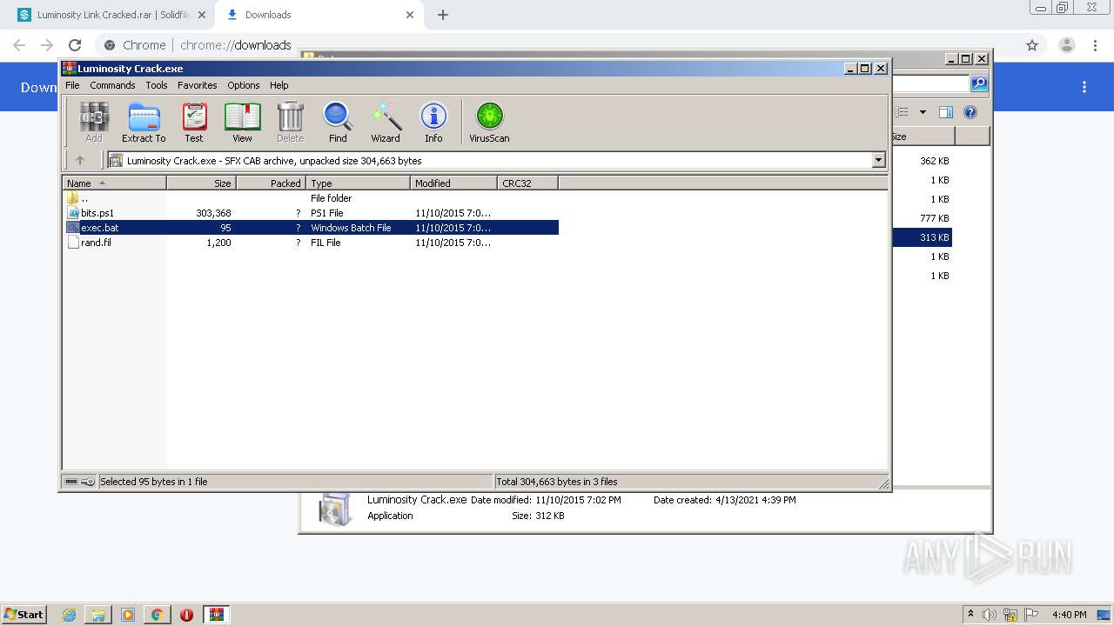
Task: Select the Downloads Chrome tab
Action: pos(320,15)
